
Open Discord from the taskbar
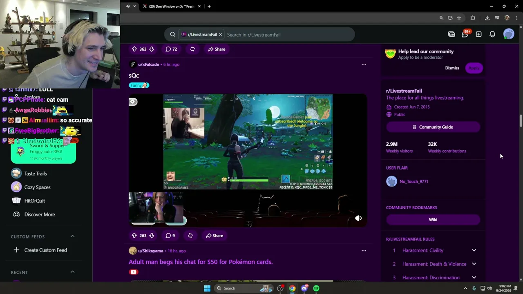(304, 288)
